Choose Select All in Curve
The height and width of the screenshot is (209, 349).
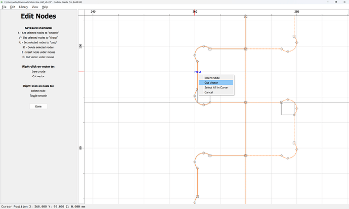[x=216, y=87]
